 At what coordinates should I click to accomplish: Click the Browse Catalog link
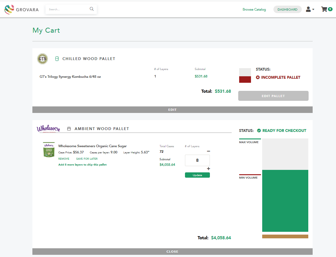pos(254,9)
